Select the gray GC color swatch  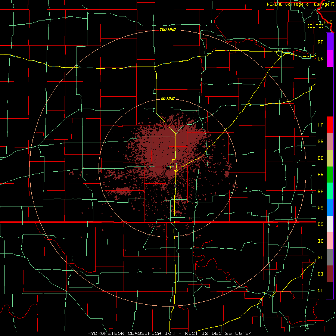(x=330, y=257)
